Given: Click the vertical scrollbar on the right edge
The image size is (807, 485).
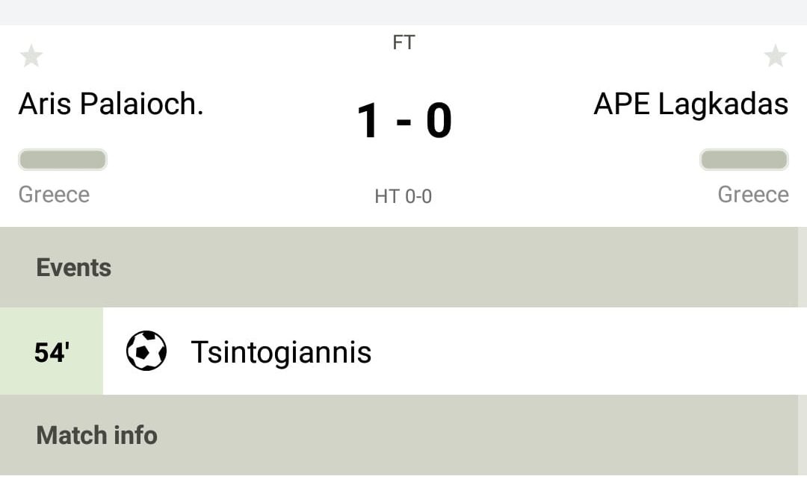Looking at the screenshot, I should tap(803, 269).
